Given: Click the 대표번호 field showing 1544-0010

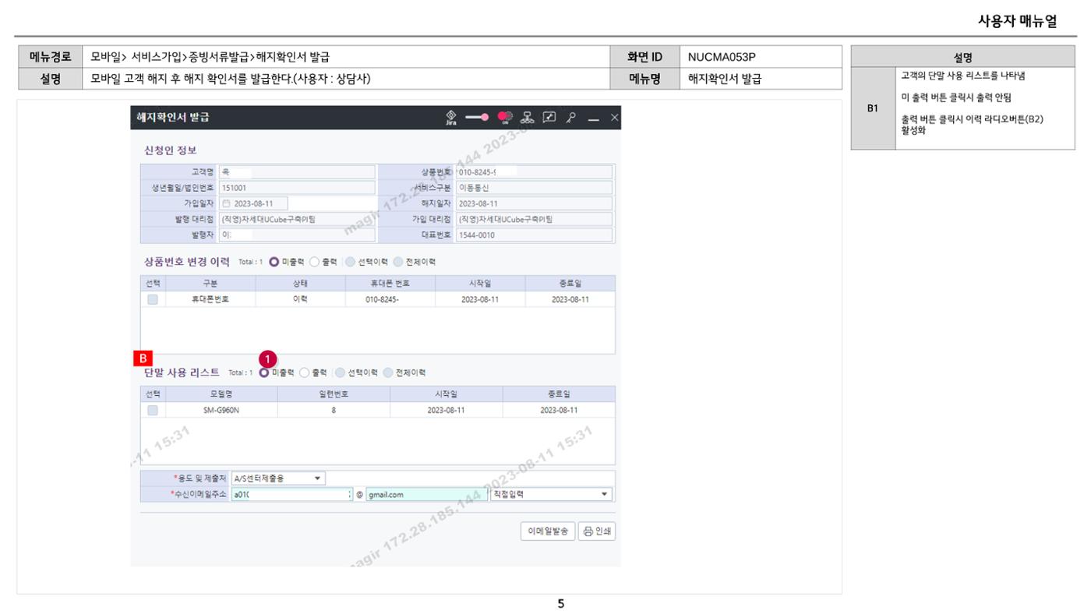Looking at the screenshot, I should pyautogui.click(x=534, y=235).
